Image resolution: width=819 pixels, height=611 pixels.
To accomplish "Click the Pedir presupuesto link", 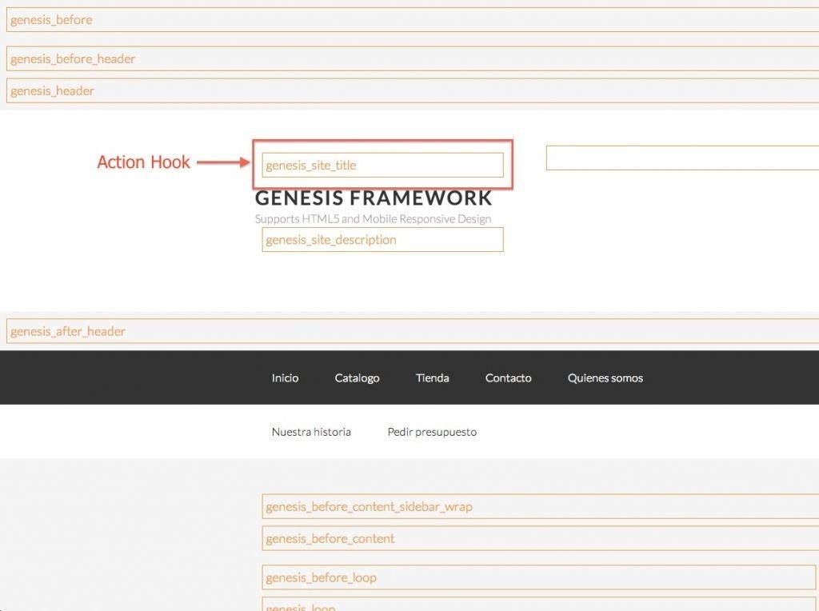I will point(432,432).
